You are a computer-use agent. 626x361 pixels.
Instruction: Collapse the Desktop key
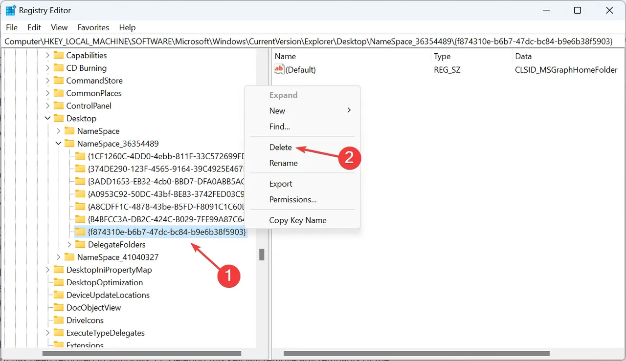coord(47,118)
